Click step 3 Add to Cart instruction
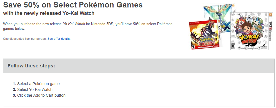276x108 pixels. tap(40, 96)
